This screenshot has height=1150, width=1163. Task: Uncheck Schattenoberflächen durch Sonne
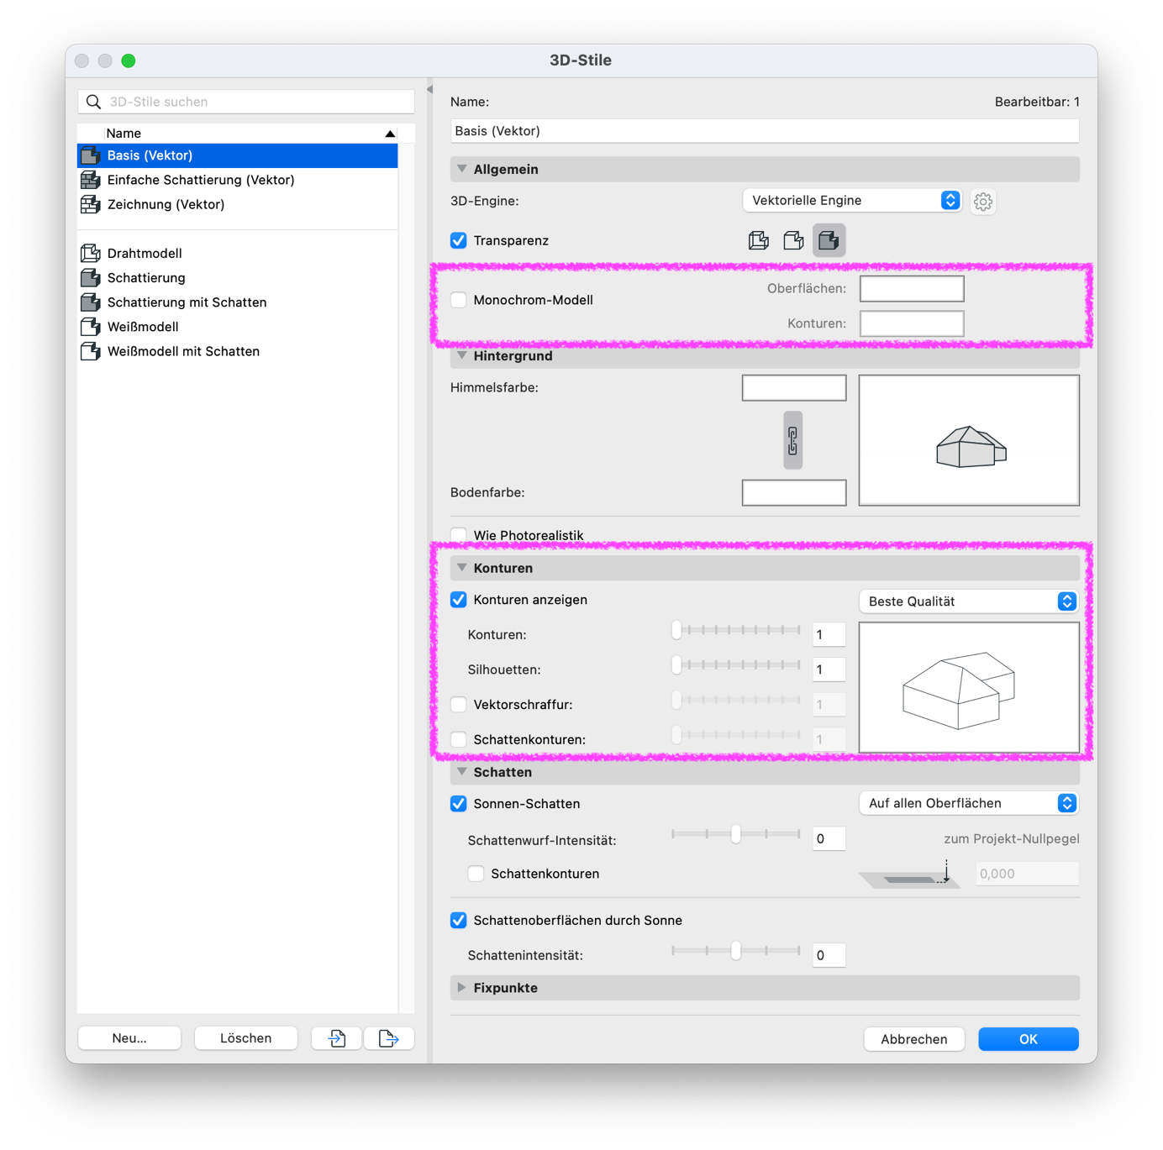[459, 921]
